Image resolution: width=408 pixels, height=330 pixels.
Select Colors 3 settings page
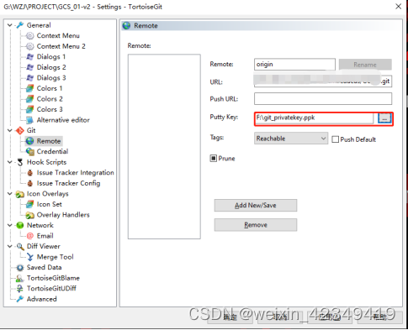click(50, 109)
